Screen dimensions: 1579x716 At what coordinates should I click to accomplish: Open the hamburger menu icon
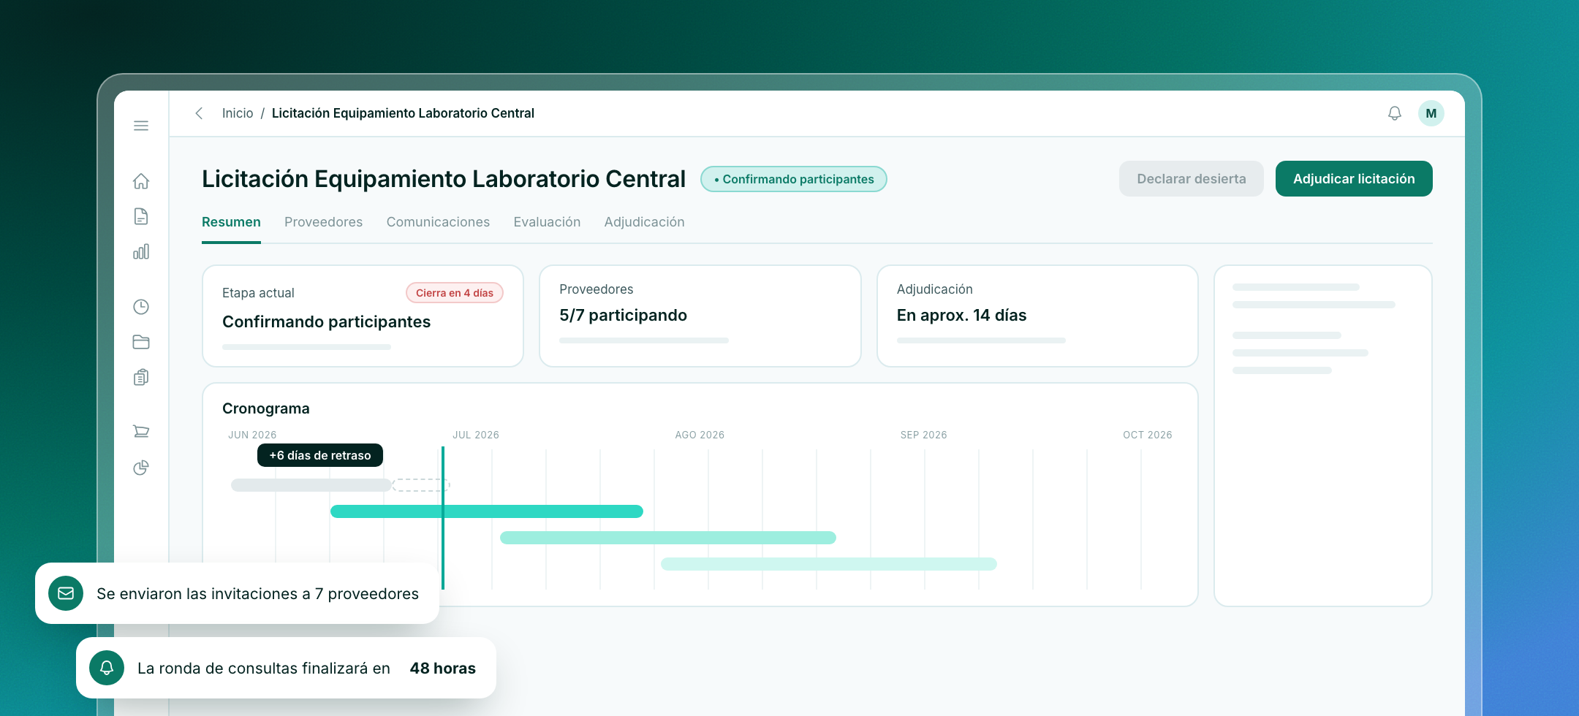click(141, 126)
